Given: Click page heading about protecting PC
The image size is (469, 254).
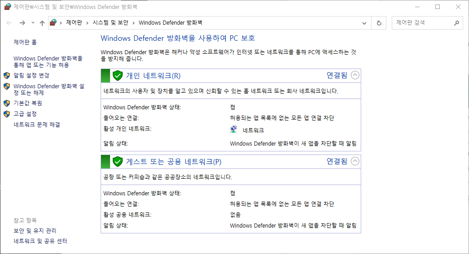Looking at the screenshot, I should point(177,38).
